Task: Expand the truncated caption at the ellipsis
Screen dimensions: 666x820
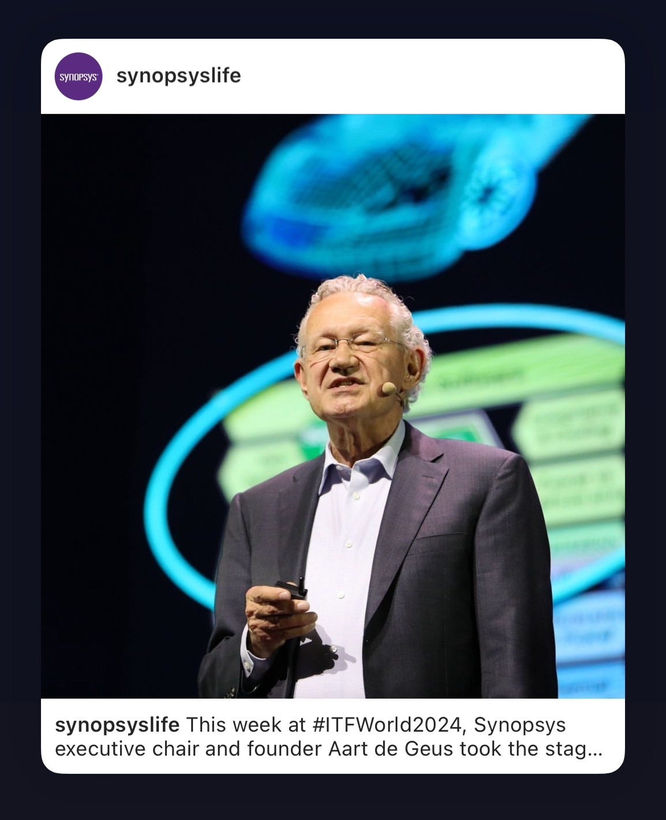Action: click(x=595, y=749)
